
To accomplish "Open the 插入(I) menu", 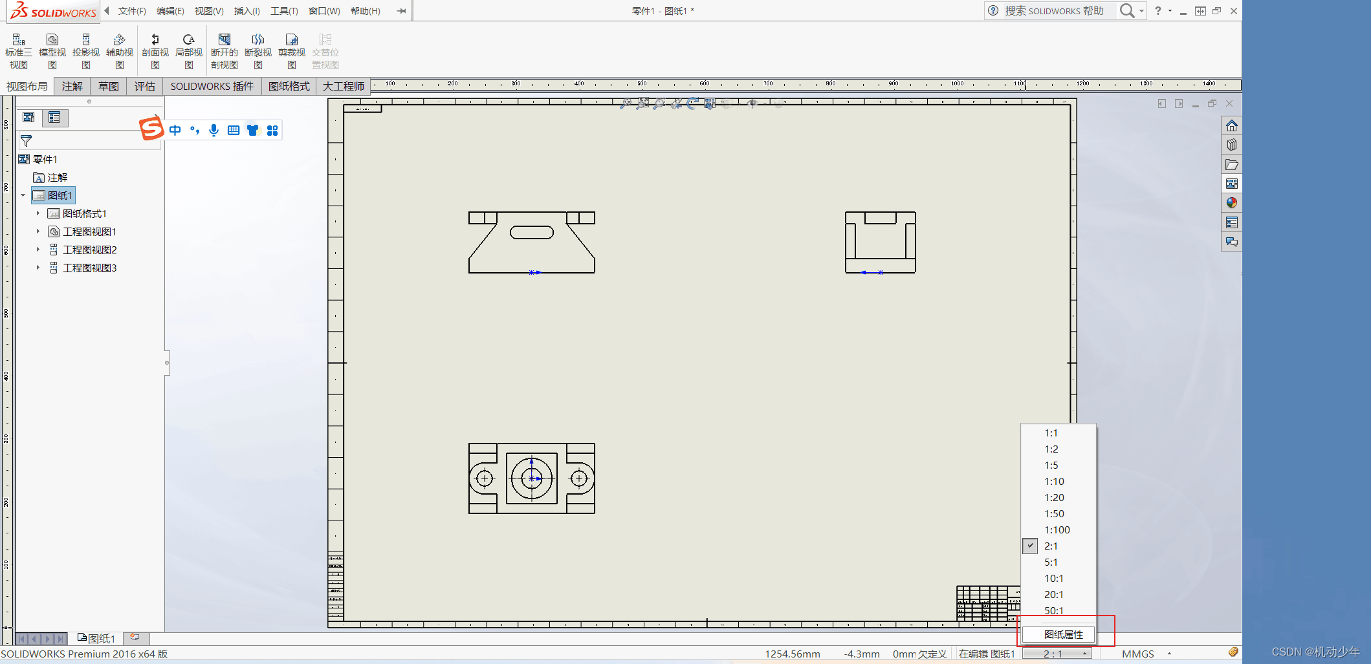I will coord(247,11).
